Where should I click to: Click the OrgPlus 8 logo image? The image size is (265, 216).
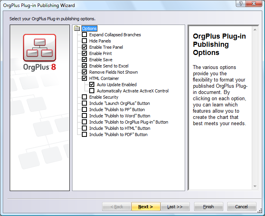(x=39, y=52)
